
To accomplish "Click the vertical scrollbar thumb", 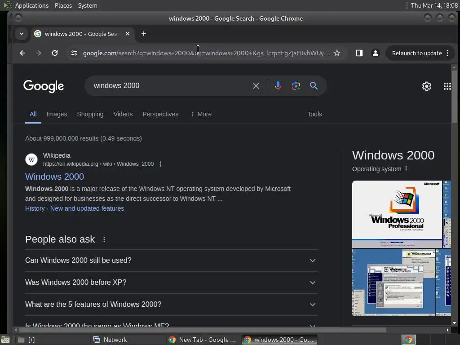I will [454, 97].
